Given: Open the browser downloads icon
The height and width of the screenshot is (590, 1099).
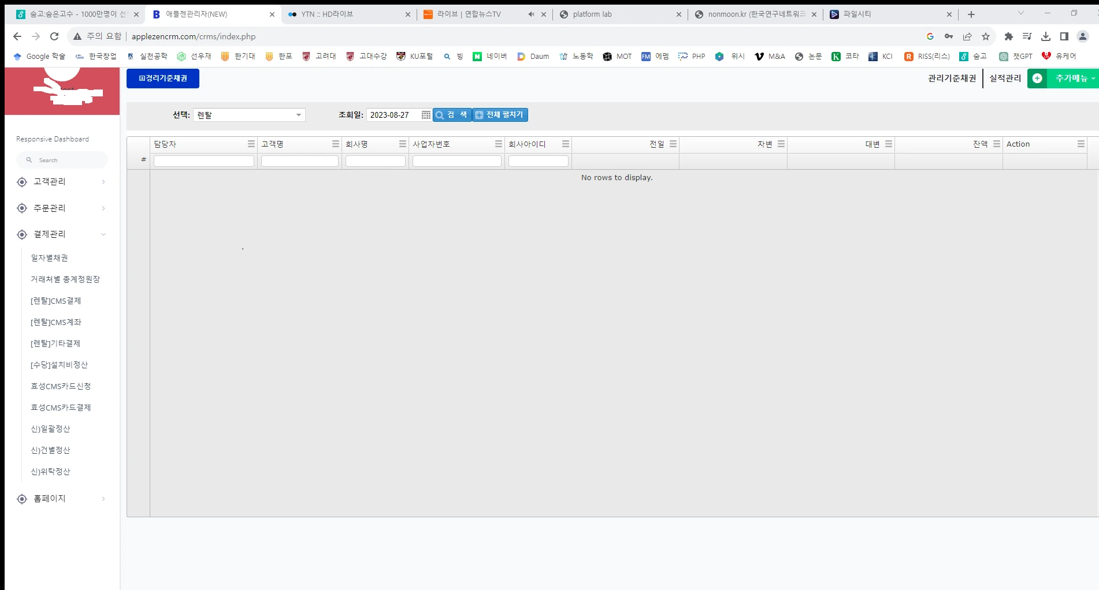Looking at the screenshot, I should click(1046, 36).
